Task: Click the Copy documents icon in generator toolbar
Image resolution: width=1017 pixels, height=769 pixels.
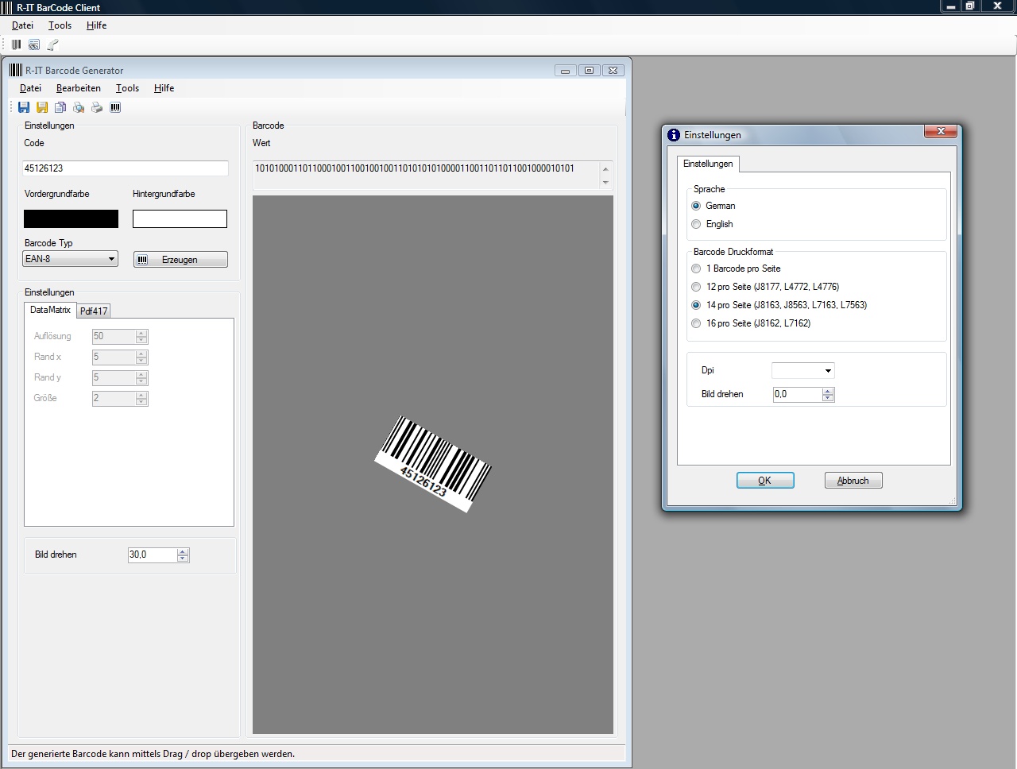Action: click(x=60, y=107)
